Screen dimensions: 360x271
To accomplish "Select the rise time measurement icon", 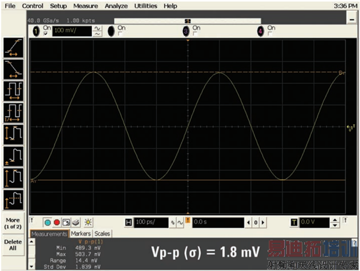I will [x=13, y=48].
